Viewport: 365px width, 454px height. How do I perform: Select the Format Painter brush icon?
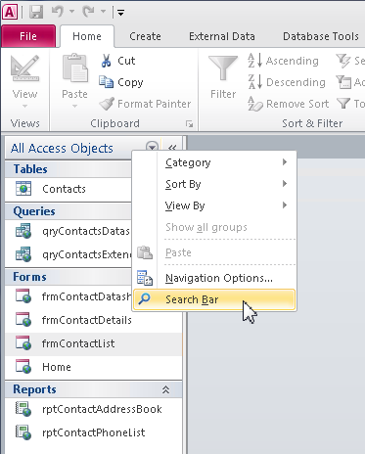click(x=107, y=104)
